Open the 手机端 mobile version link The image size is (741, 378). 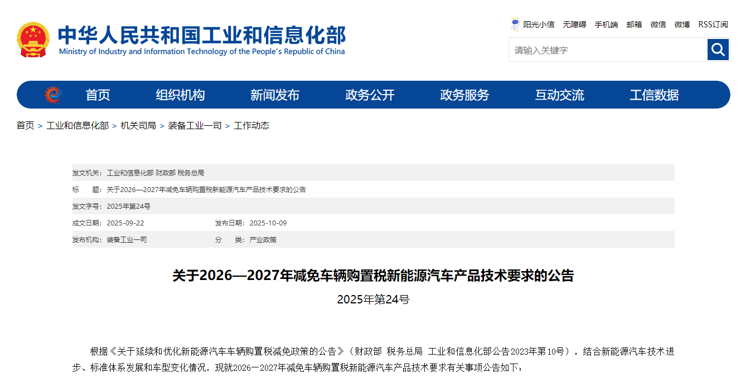[606, 24]
